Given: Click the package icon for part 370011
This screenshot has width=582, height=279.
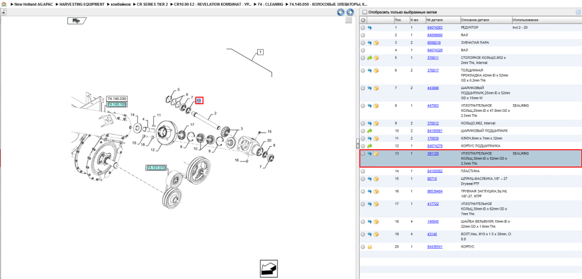Looking at the screenshot, I should click(376, 58).
